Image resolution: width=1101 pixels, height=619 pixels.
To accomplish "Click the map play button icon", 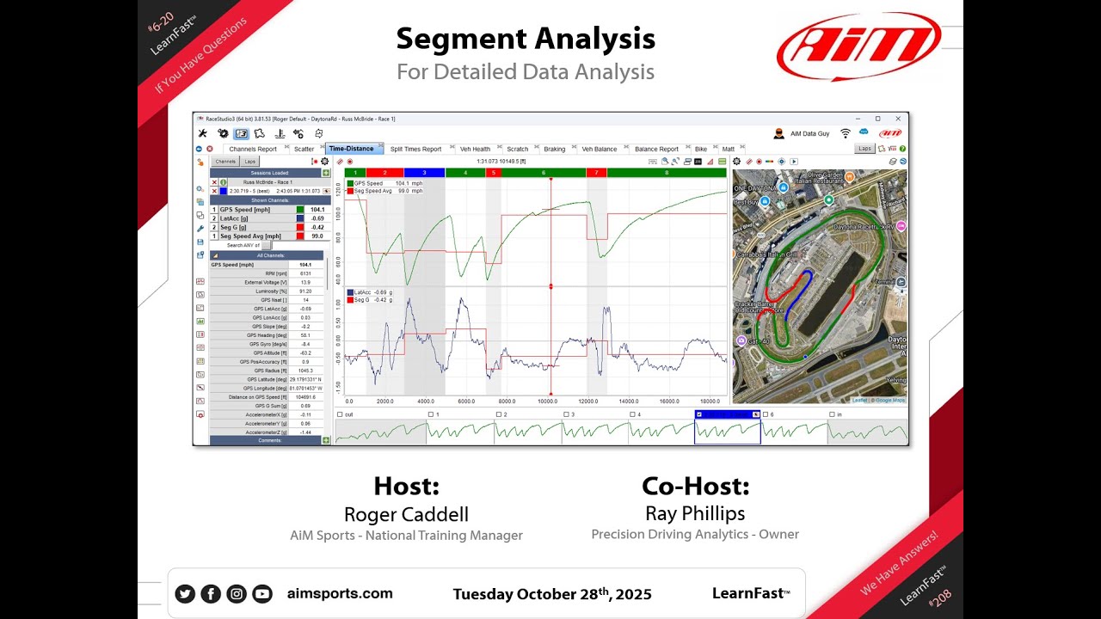I will [794, 162].
